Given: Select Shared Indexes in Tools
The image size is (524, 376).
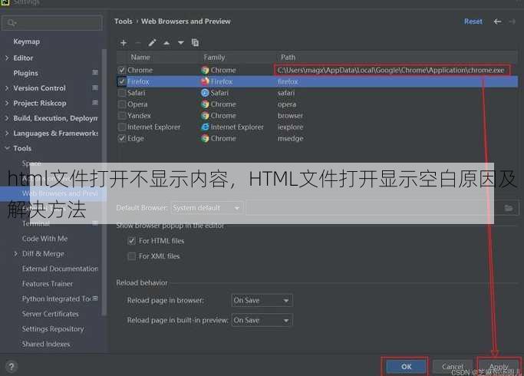Looking at the screenshot, I should (x=46, y=345).
